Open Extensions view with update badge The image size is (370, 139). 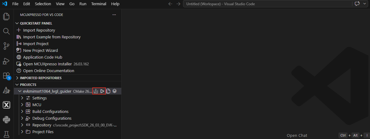(x=6, y=75)
